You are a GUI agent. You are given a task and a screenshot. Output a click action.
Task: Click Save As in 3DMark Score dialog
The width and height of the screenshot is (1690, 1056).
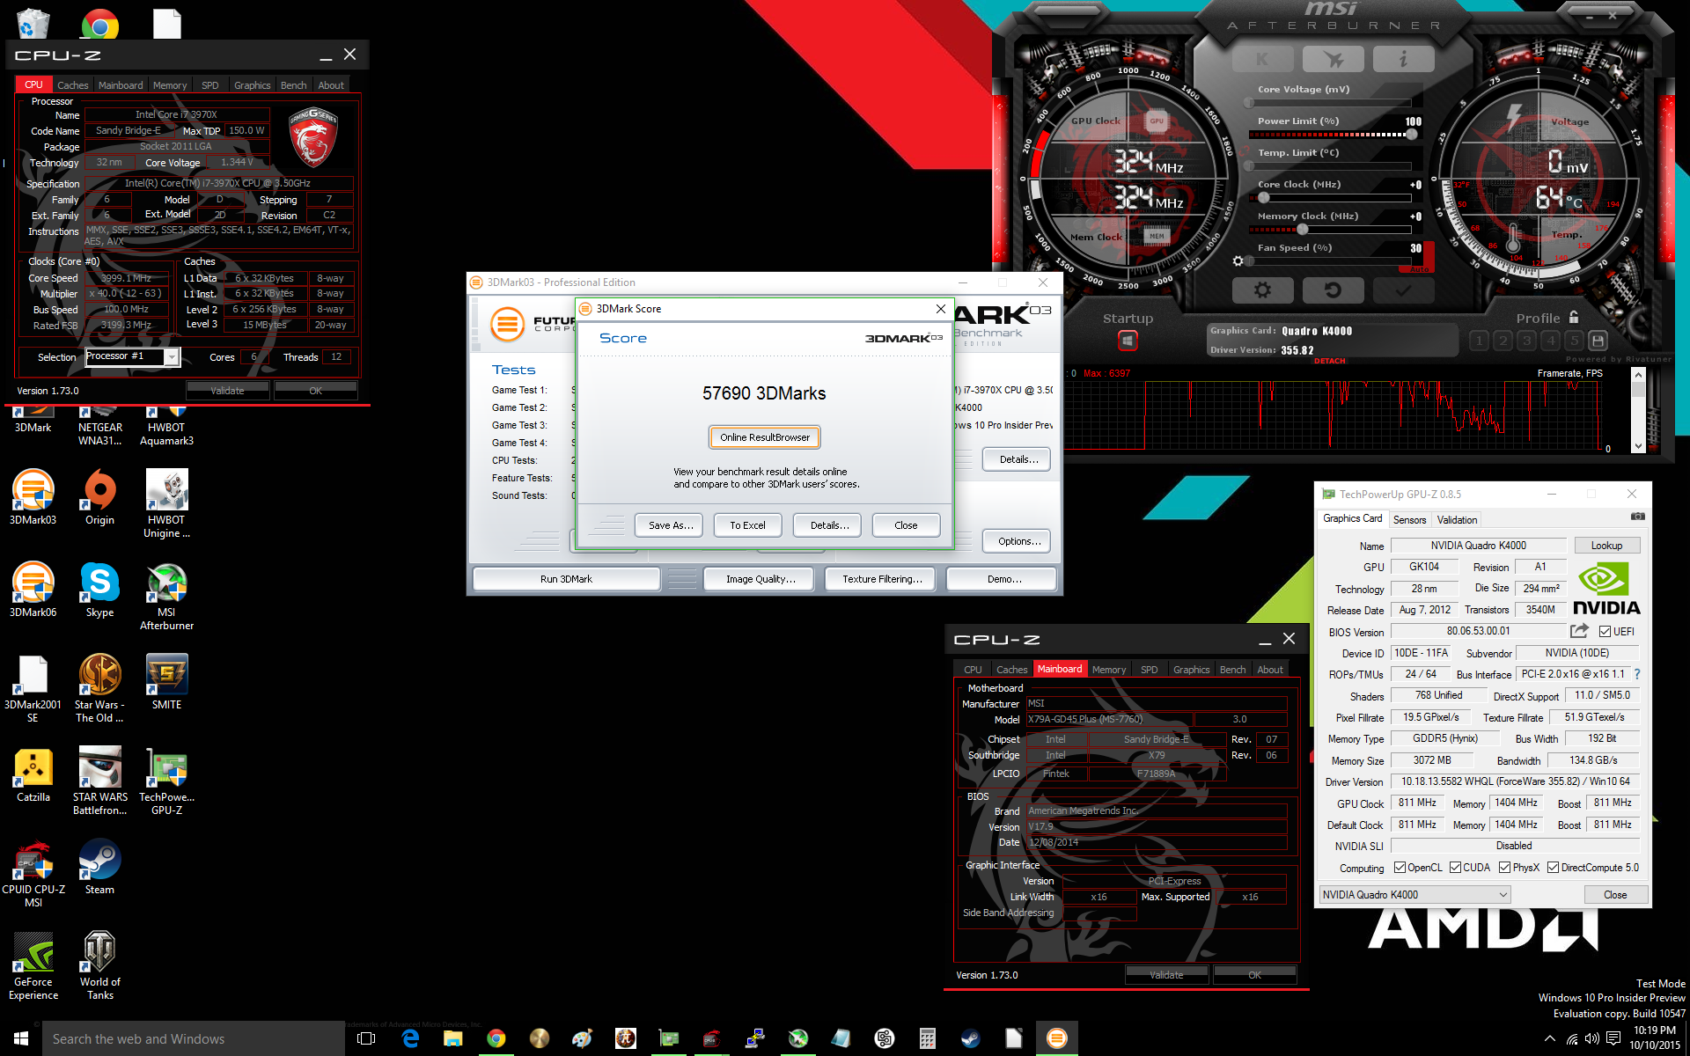tap(671, 525)
